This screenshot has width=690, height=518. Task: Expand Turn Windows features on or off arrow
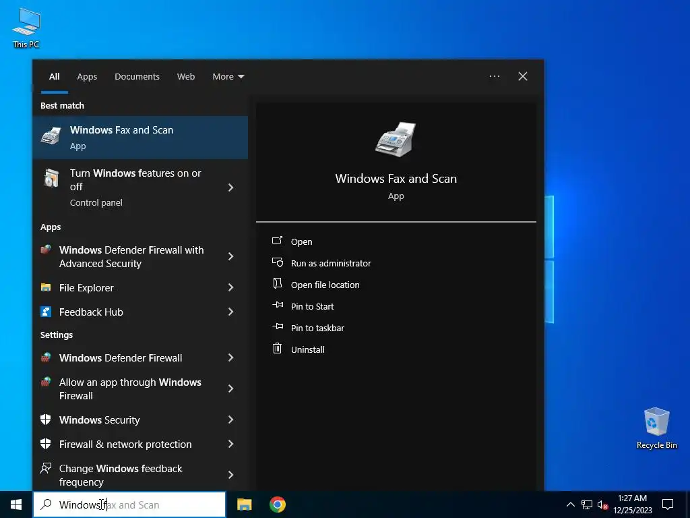coord(230,188)
